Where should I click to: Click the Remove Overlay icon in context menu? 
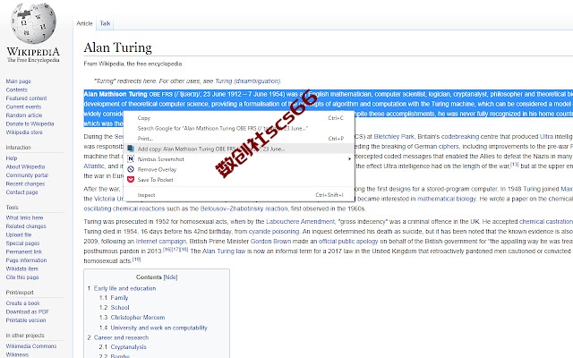131,169
